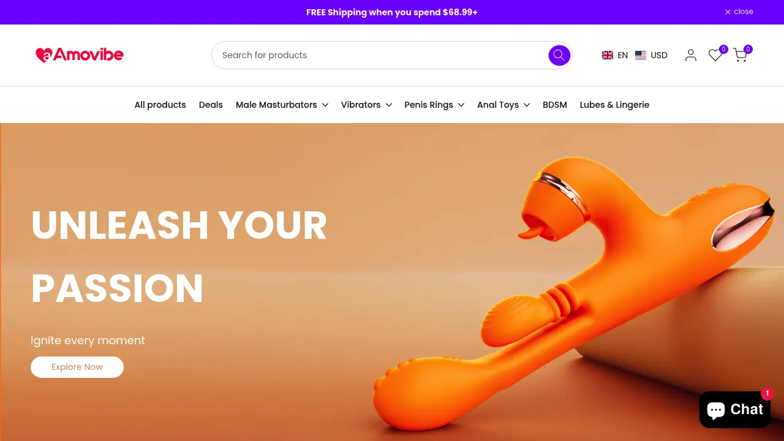784x441 pixels.
Task: Click the hero banner product image
Action: click(573, 288)
